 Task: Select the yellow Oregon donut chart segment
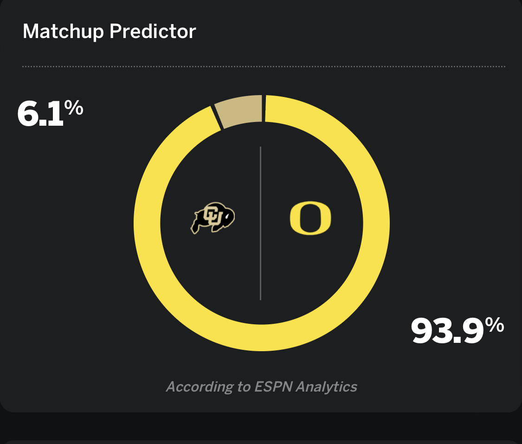pyautogui.click(x=376, y=223)
